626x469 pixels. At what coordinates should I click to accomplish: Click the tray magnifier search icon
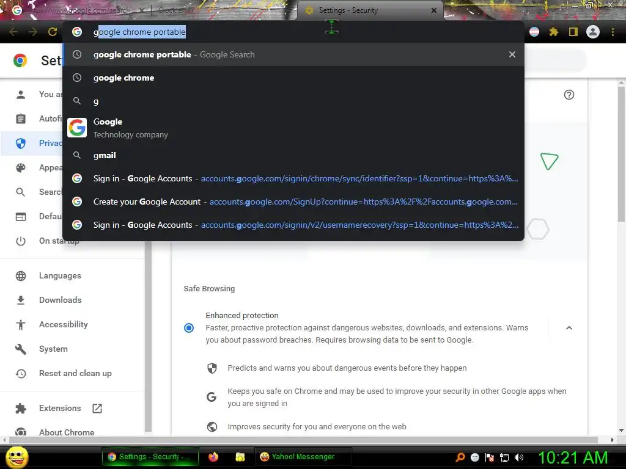[x=460, y=457]
